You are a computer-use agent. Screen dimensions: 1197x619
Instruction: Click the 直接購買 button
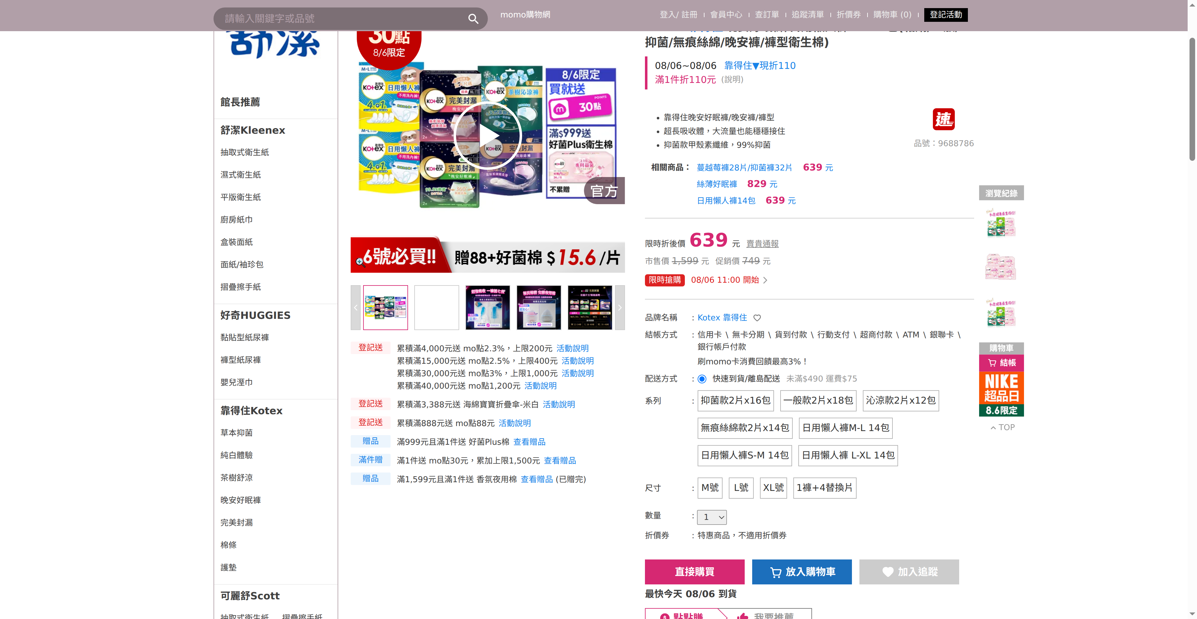point(695,572)
